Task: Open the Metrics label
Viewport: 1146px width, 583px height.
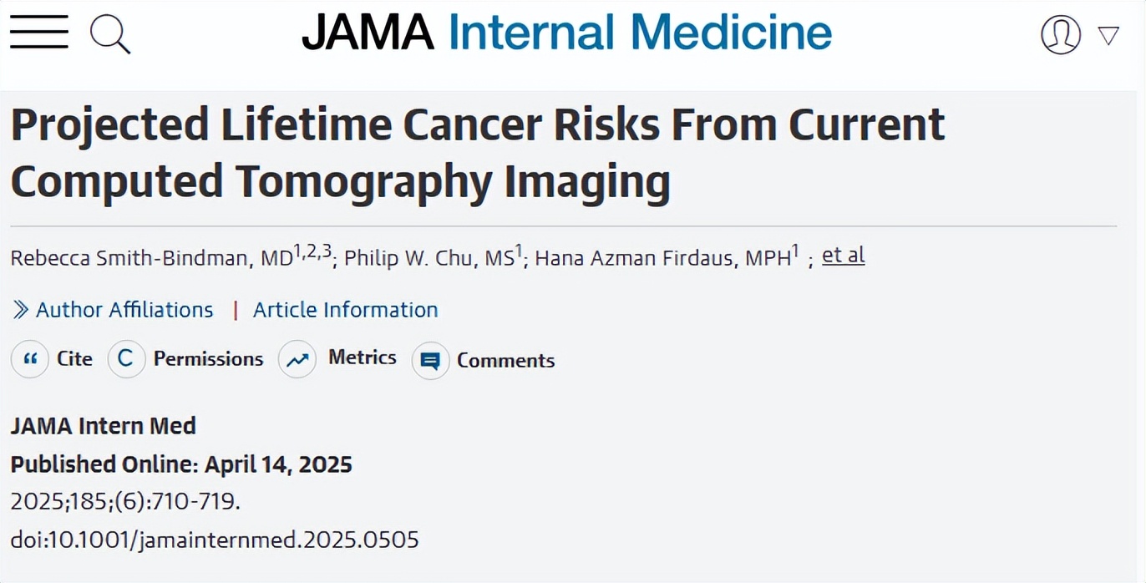Action: [x=362, y=357]
